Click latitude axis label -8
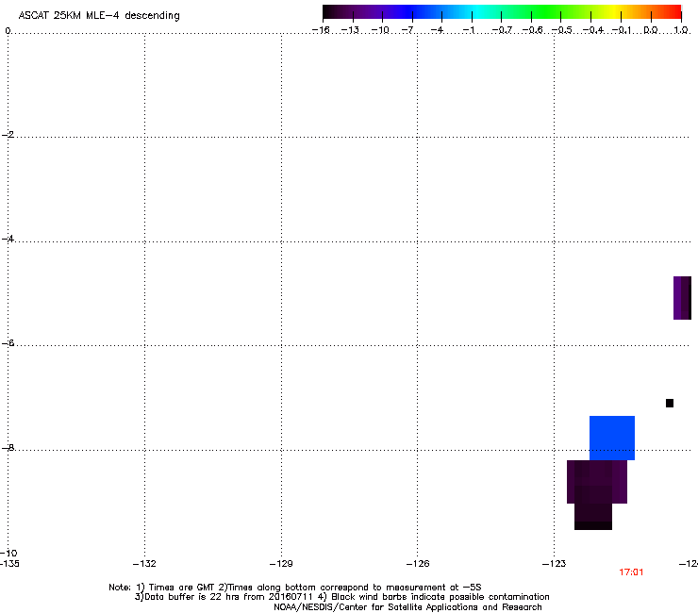Screen dimensions: 698x613 [x=8, y=447]
